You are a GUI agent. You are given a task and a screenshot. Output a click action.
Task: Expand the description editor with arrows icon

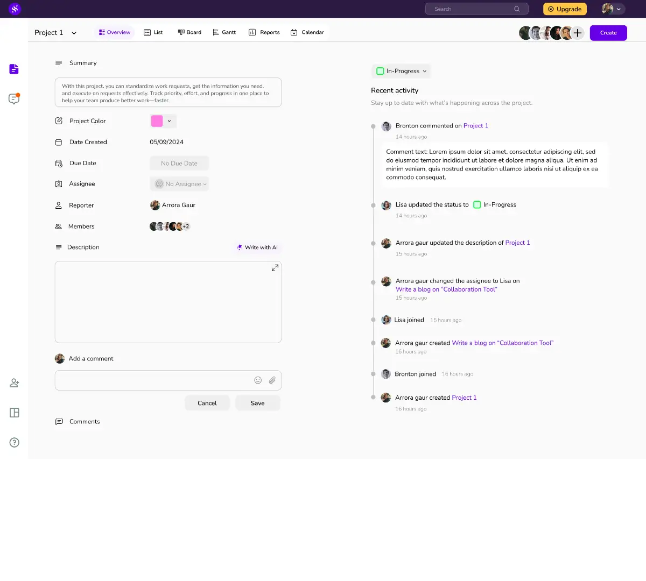tap(275, 267)
